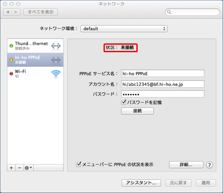Open the gear action menu
223x193 pixels.
click(x=28, y=168)
